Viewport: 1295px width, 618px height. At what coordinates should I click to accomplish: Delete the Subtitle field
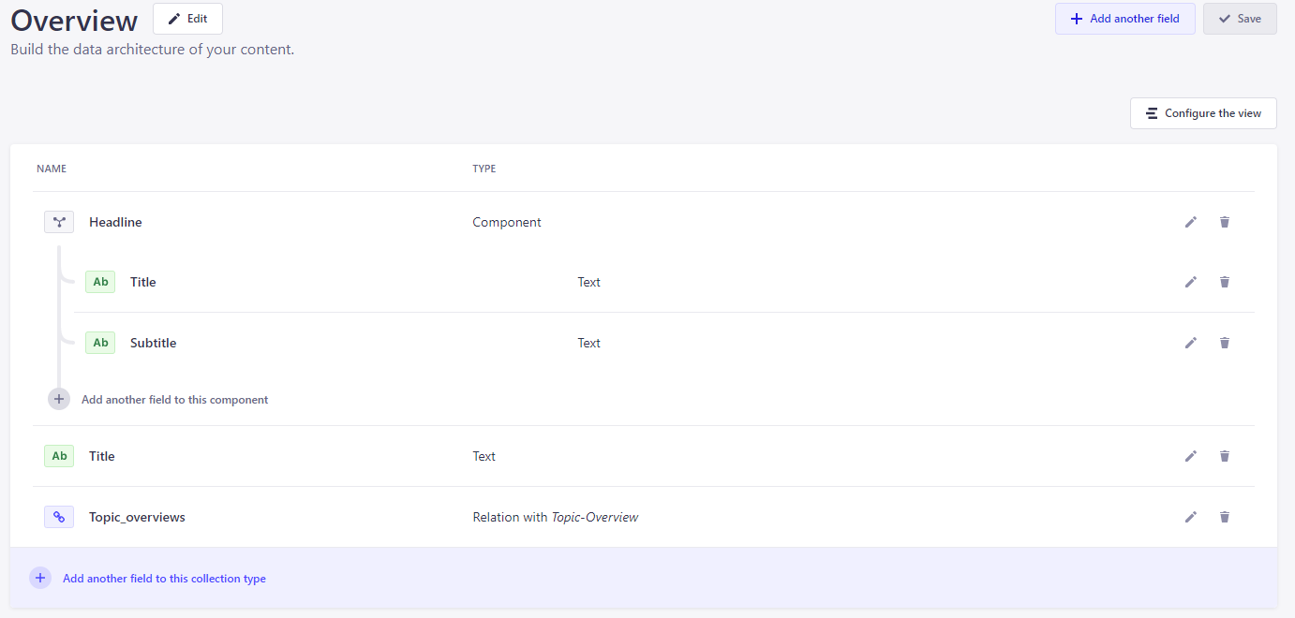pos(1224,343)
